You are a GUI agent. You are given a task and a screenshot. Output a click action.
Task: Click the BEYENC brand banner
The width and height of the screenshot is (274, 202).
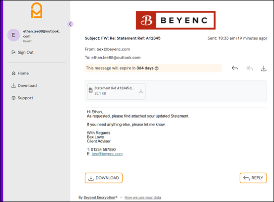tap(176, 20)
